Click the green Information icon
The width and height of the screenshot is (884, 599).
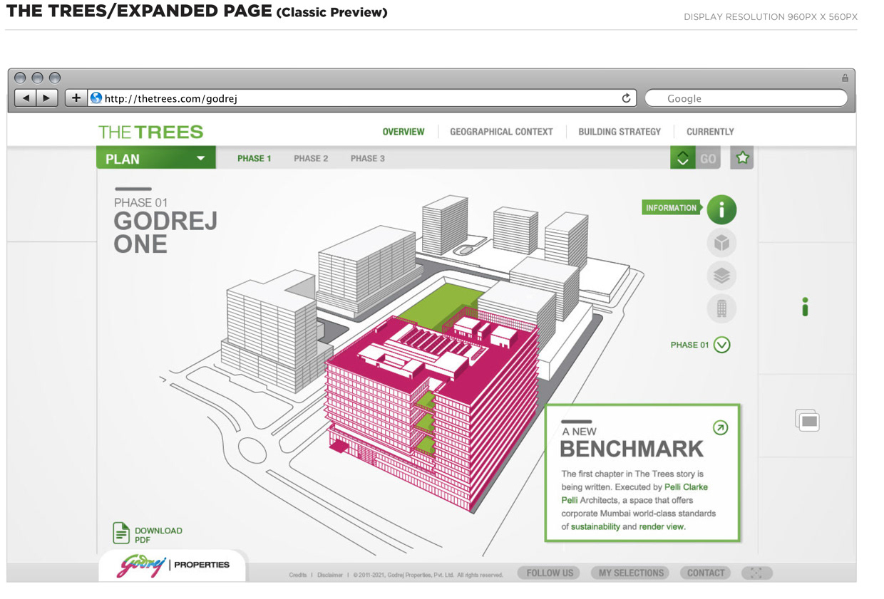point(721,209)
